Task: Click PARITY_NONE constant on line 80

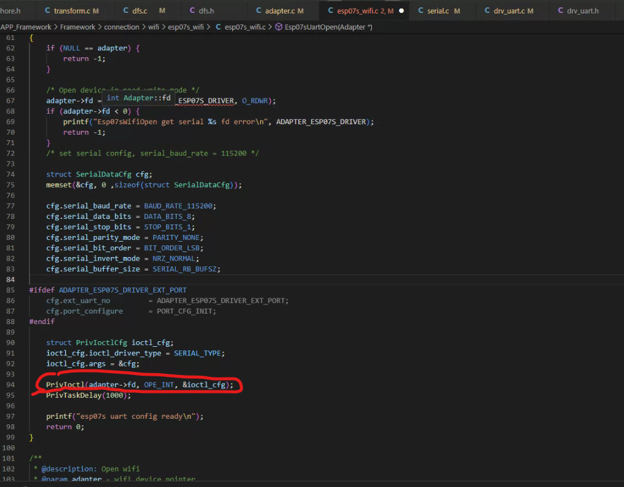Action: point(176,237)
